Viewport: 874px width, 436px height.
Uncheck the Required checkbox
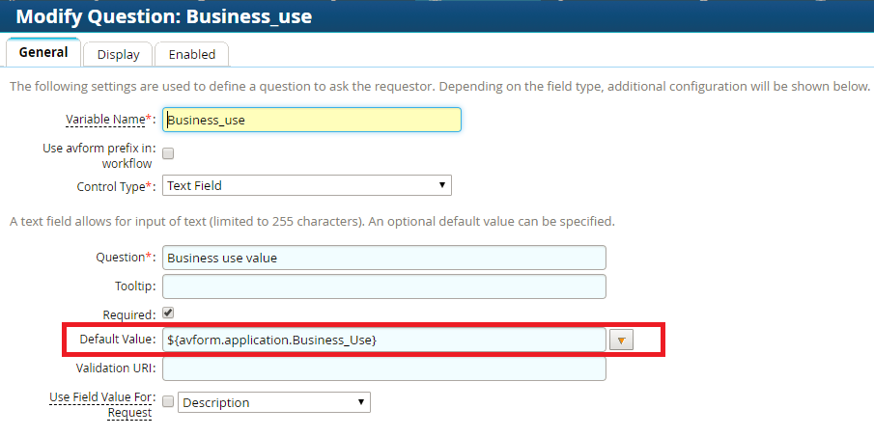coord(168,313)
